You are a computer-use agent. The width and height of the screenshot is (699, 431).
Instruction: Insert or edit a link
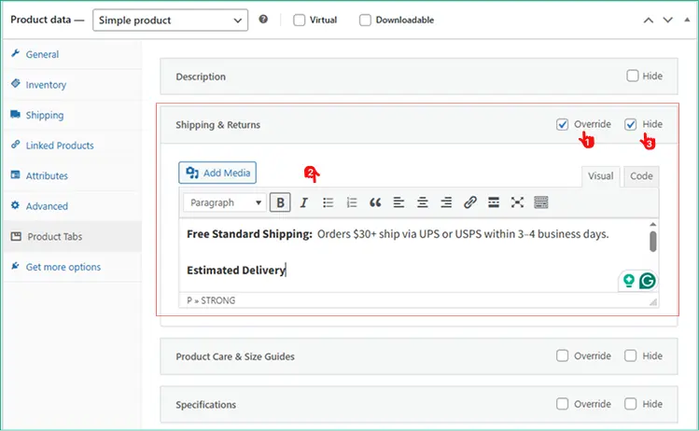(x=469, y=202)
